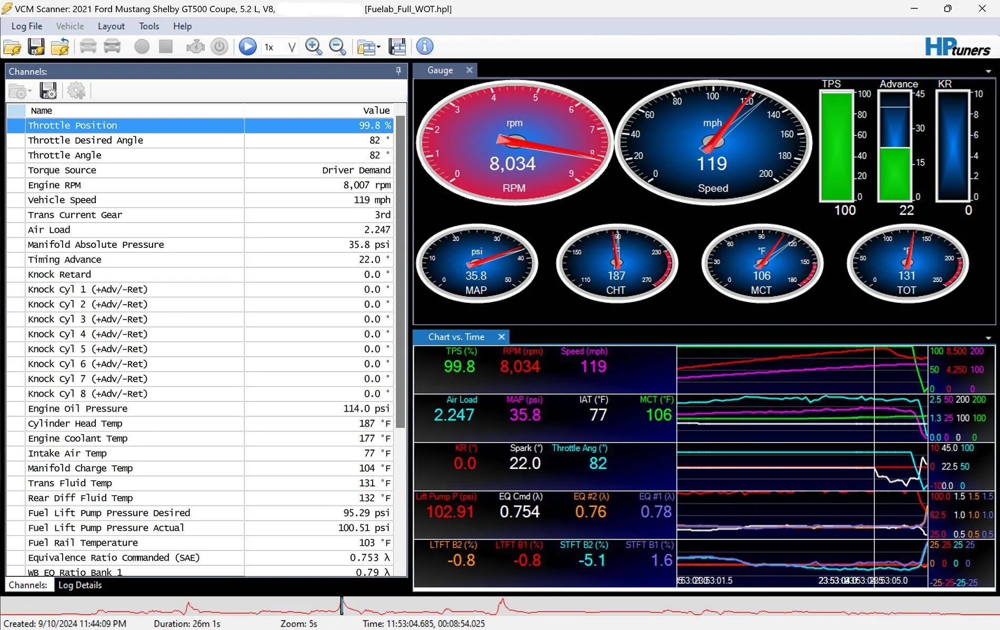Open the Tools menu
Screen dimensions: 1000x630
(x=149, y=26)
